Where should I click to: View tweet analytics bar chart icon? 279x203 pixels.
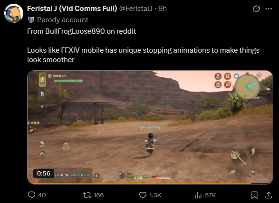198,195
